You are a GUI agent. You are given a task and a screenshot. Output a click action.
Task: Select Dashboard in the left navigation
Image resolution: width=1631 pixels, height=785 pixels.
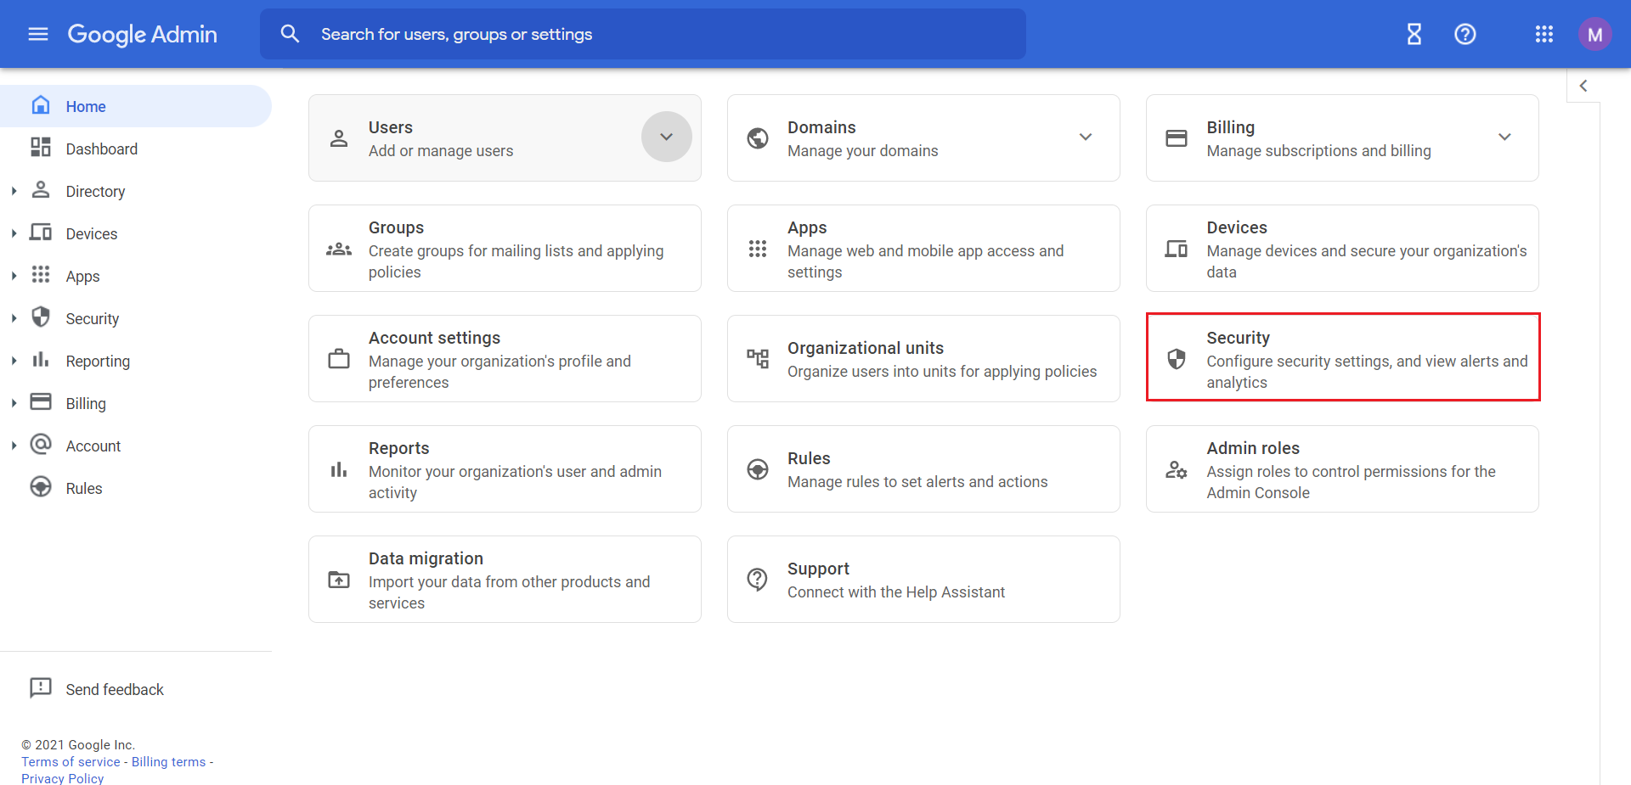tap(102, 149)
